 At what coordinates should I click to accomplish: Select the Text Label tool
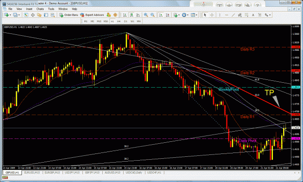(x=260, y=15)
